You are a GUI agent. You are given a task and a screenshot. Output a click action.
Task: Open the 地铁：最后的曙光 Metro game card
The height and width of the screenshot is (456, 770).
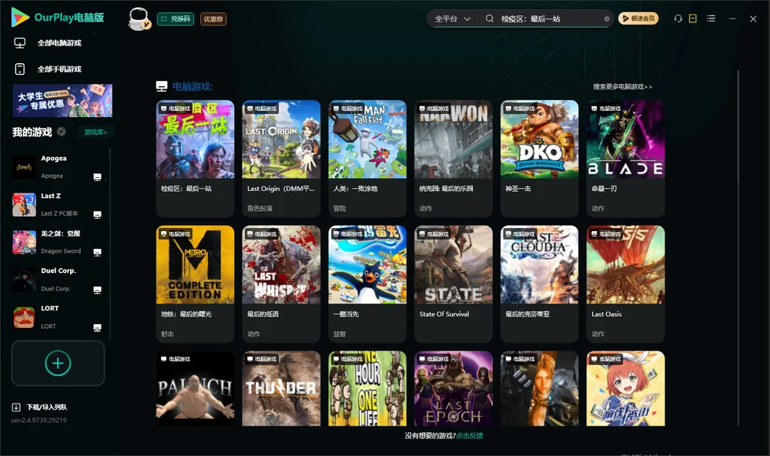point(195,283)
